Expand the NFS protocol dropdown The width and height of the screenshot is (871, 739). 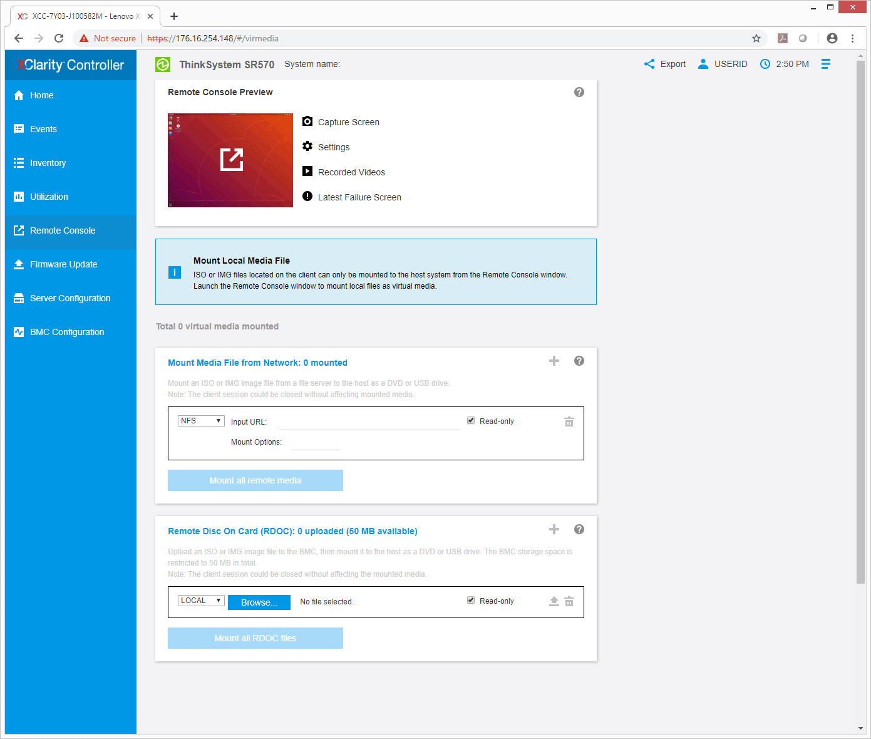coord(201,421)
